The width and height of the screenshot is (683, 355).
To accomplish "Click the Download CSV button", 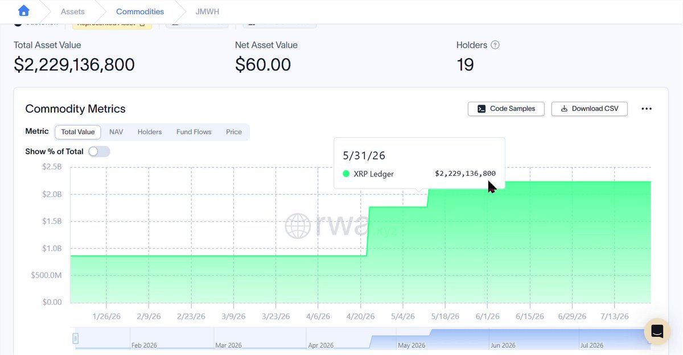I will coord(589,109).
